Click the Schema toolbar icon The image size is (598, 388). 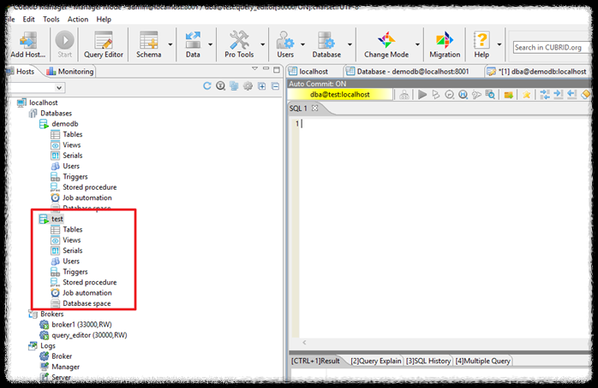(x=148, y=44)
